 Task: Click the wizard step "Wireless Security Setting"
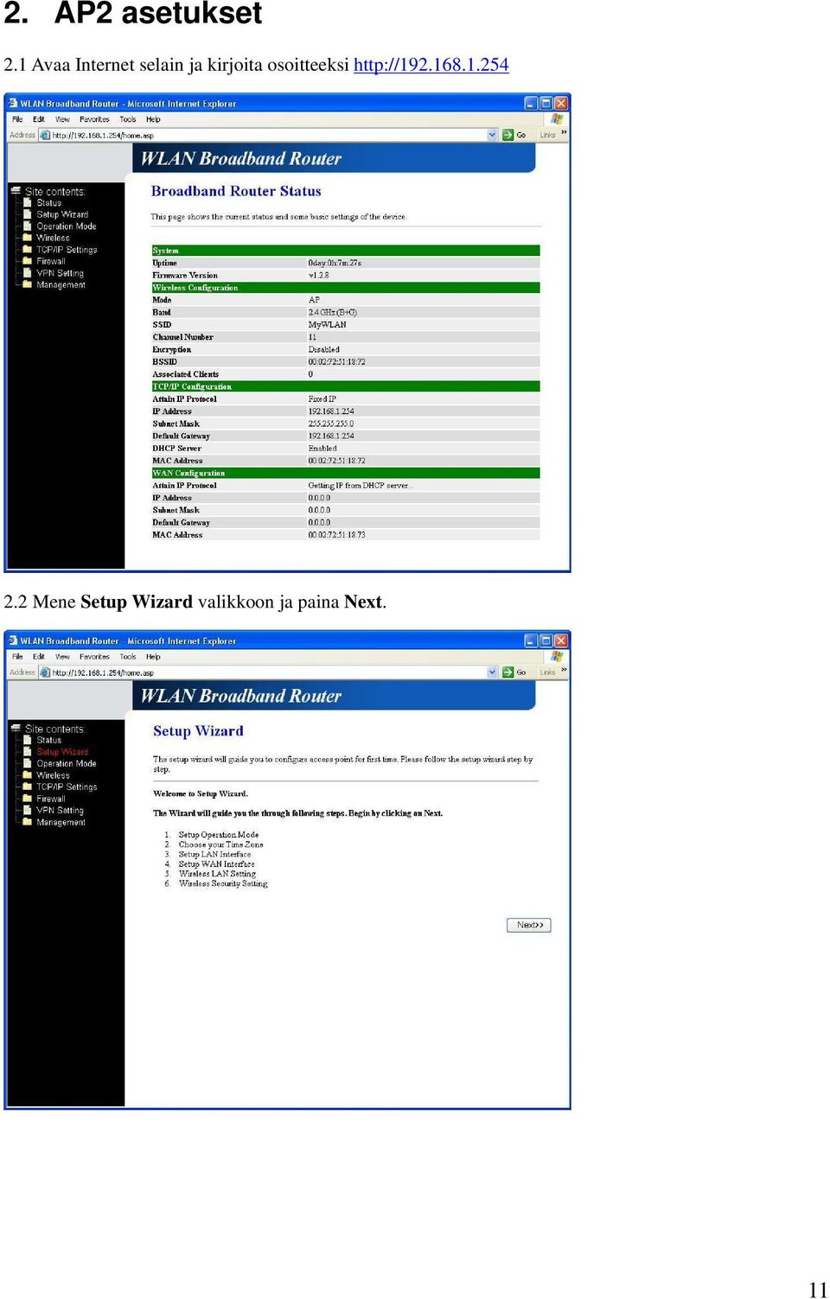coord(223,883)
